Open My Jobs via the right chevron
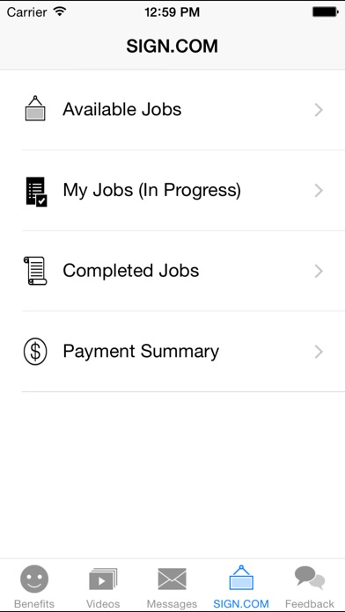This screenshot has width=345, height=612. tap(319, 191)
